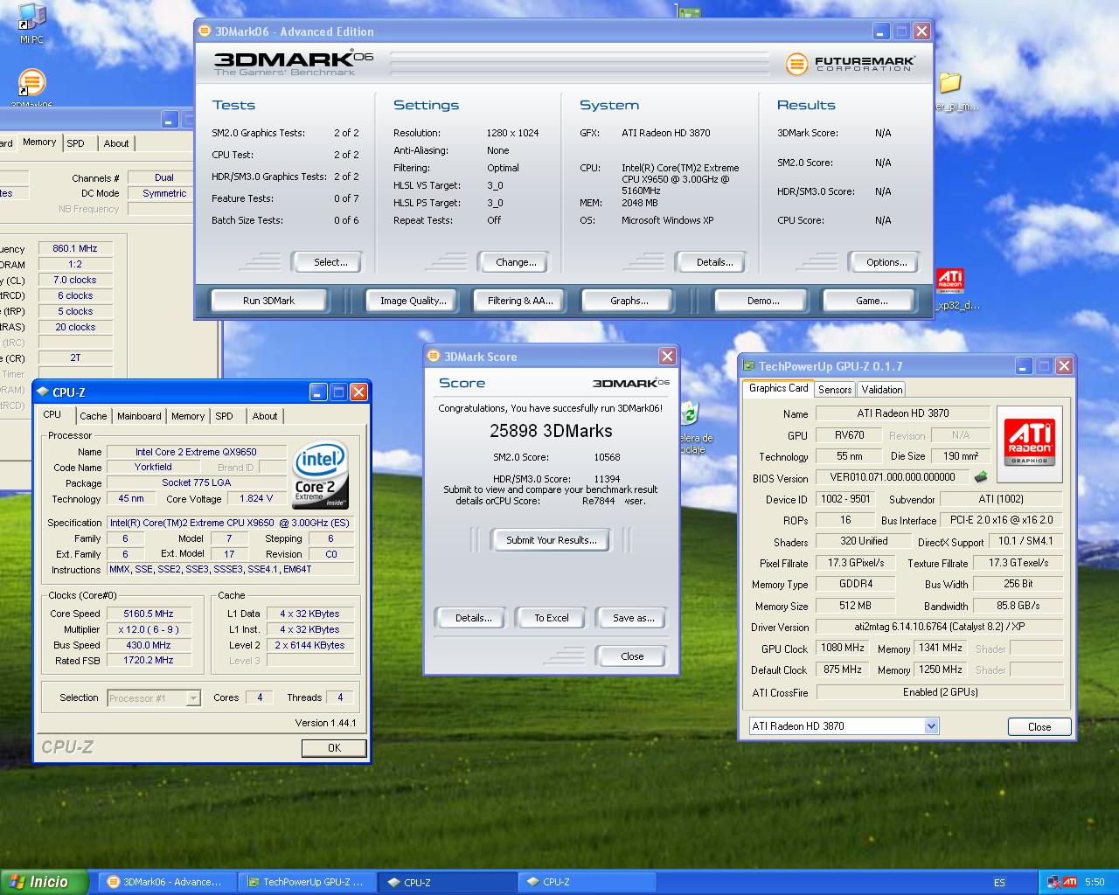Click Core Speed field 5160.5 MHz
Screen dimensions: 1119x895
click(x=148, y=614)
